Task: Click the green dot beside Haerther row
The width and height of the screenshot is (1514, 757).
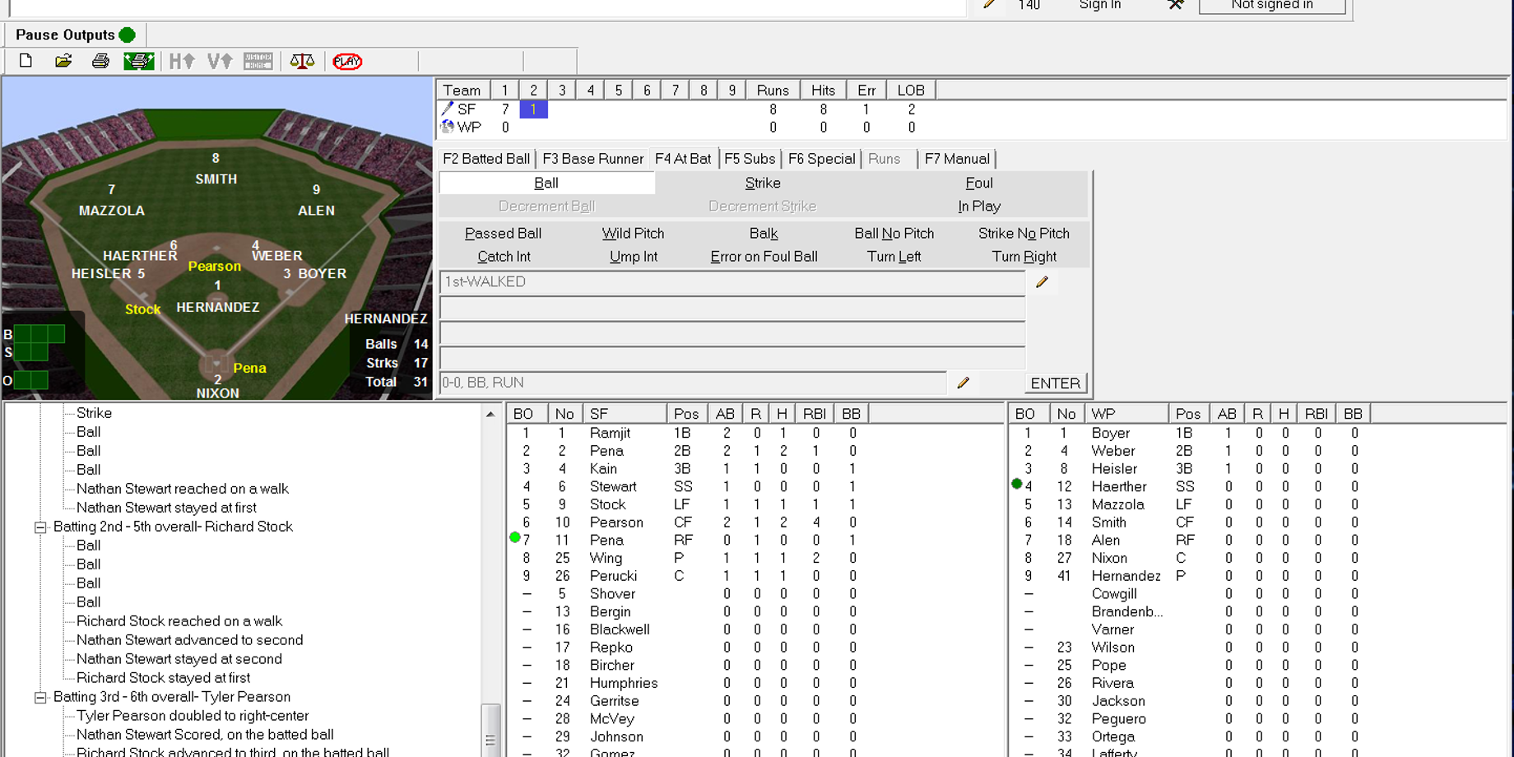Action: (1017, 484)
